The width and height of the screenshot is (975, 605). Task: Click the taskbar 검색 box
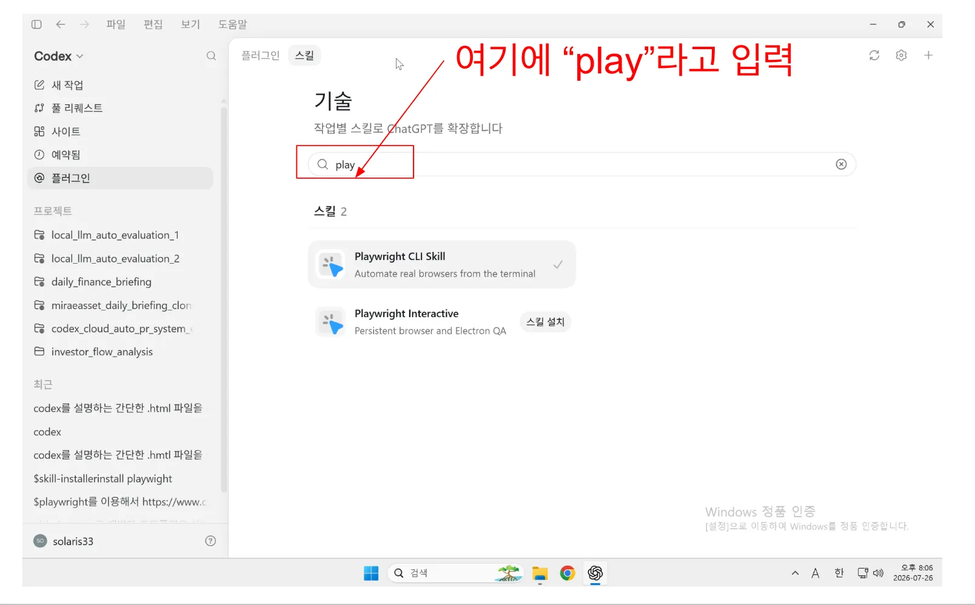click(456, 573)
